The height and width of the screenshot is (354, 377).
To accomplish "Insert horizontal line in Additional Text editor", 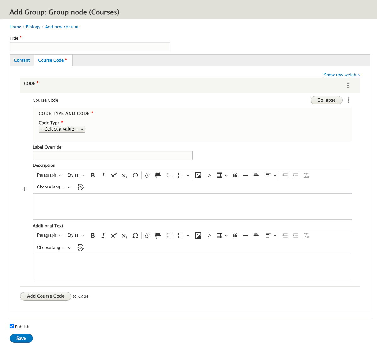I will tap(245, 235).
